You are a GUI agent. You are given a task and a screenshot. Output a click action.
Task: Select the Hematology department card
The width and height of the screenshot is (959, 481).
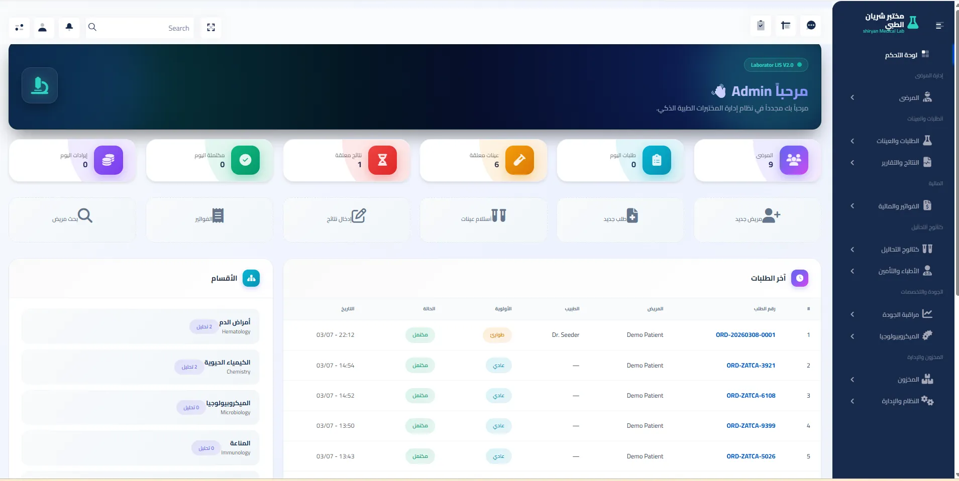click(141, 326)
